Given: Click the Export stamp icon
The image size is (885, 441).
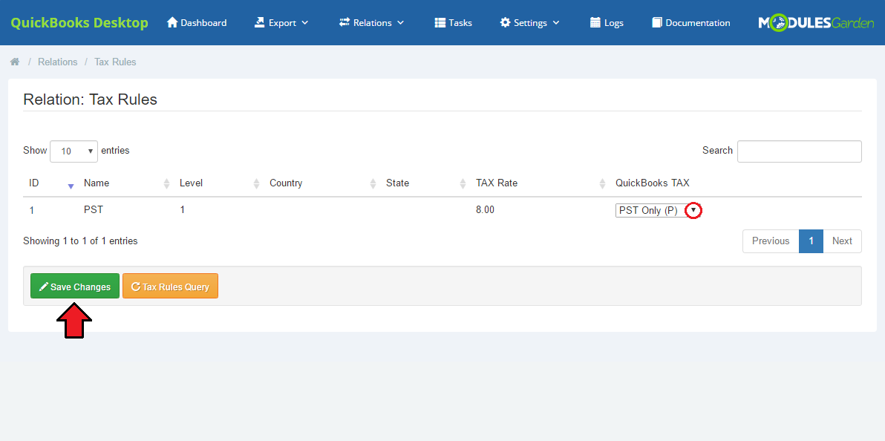Looking at the screenshot, I should coord(260,22).
